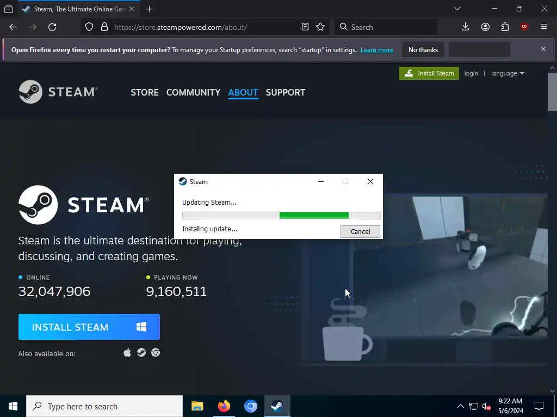This screenshot has height=417, width=557.
Task: Close the Steam updater dialog
Action: pos(370,181)
